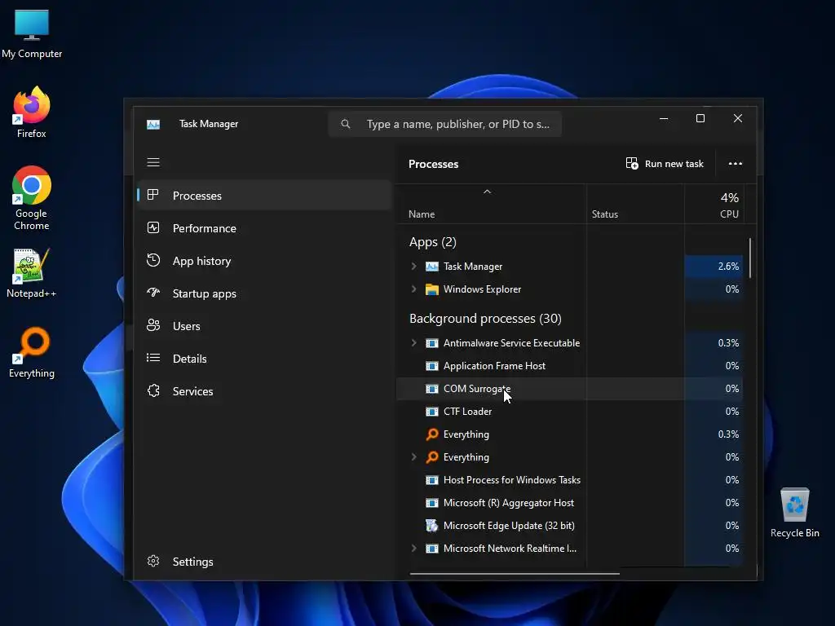Click the Microsoft (R) Aggregator Host icon

432,503
